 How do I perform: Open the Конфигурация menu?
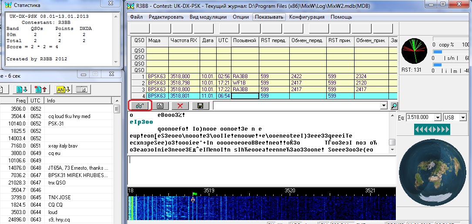pyautogui.click(x=307, y=17)
